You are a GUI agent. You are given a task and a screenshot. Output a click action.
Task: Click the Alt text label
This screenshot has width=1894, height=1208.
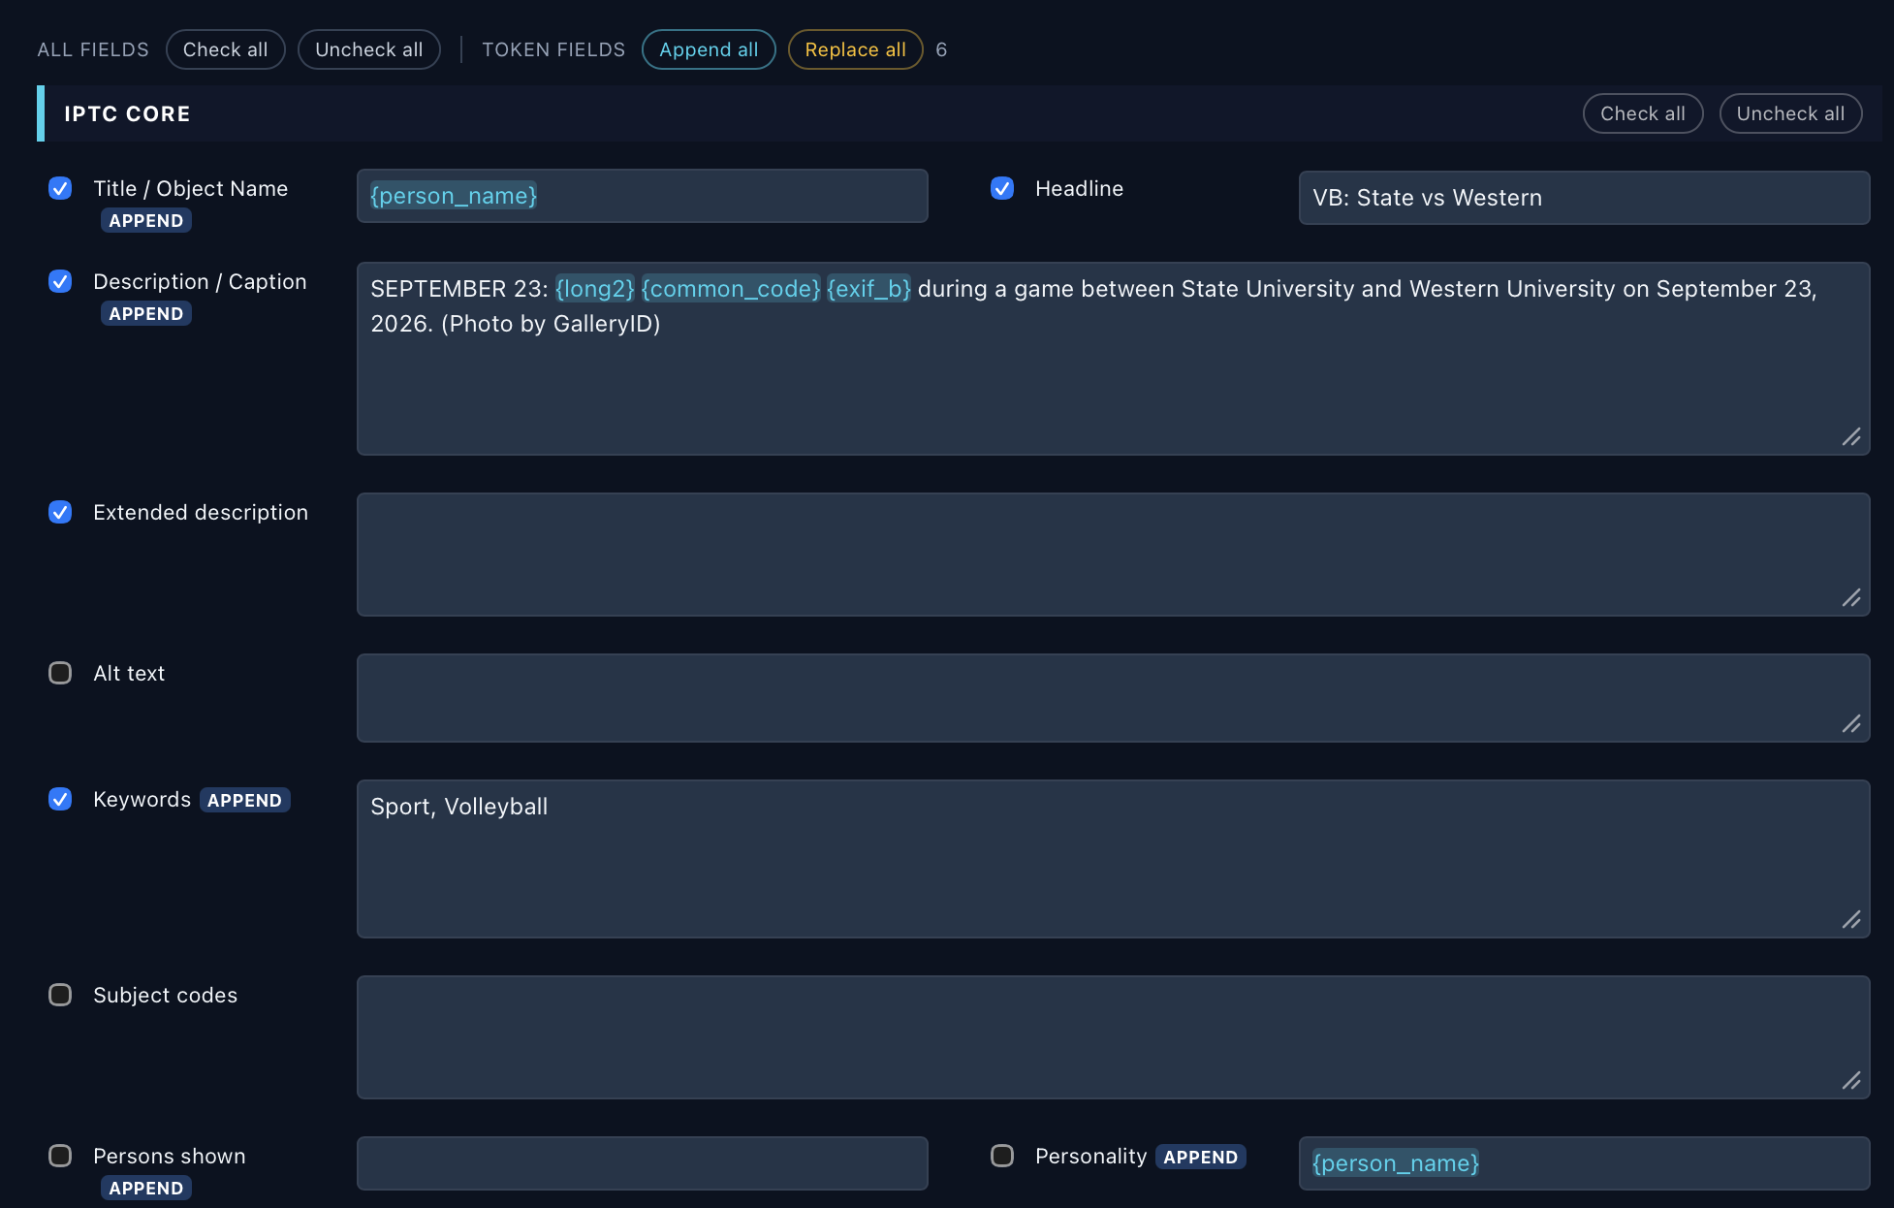coord(129,673)
